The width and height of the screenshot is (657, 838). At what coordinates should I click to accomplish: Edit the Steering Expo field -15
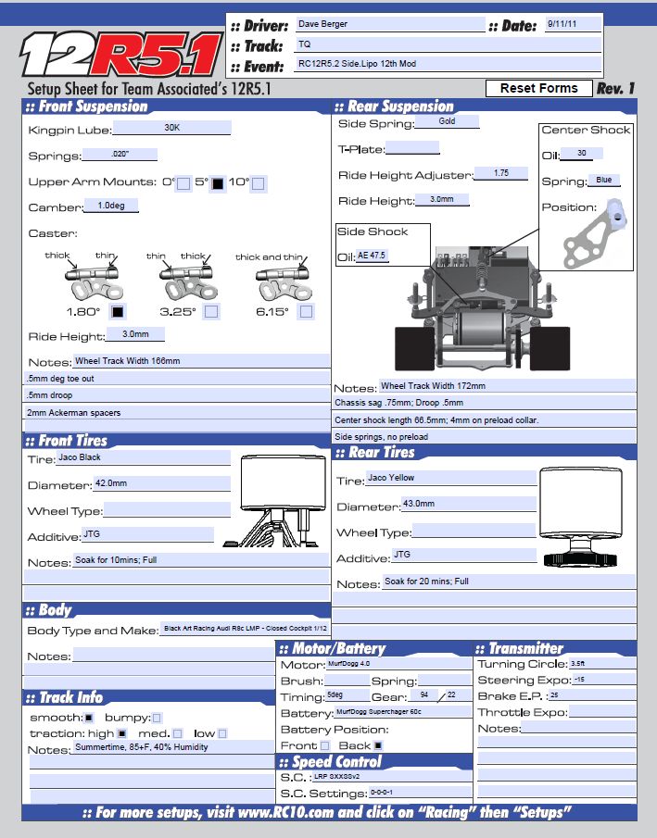604,680
